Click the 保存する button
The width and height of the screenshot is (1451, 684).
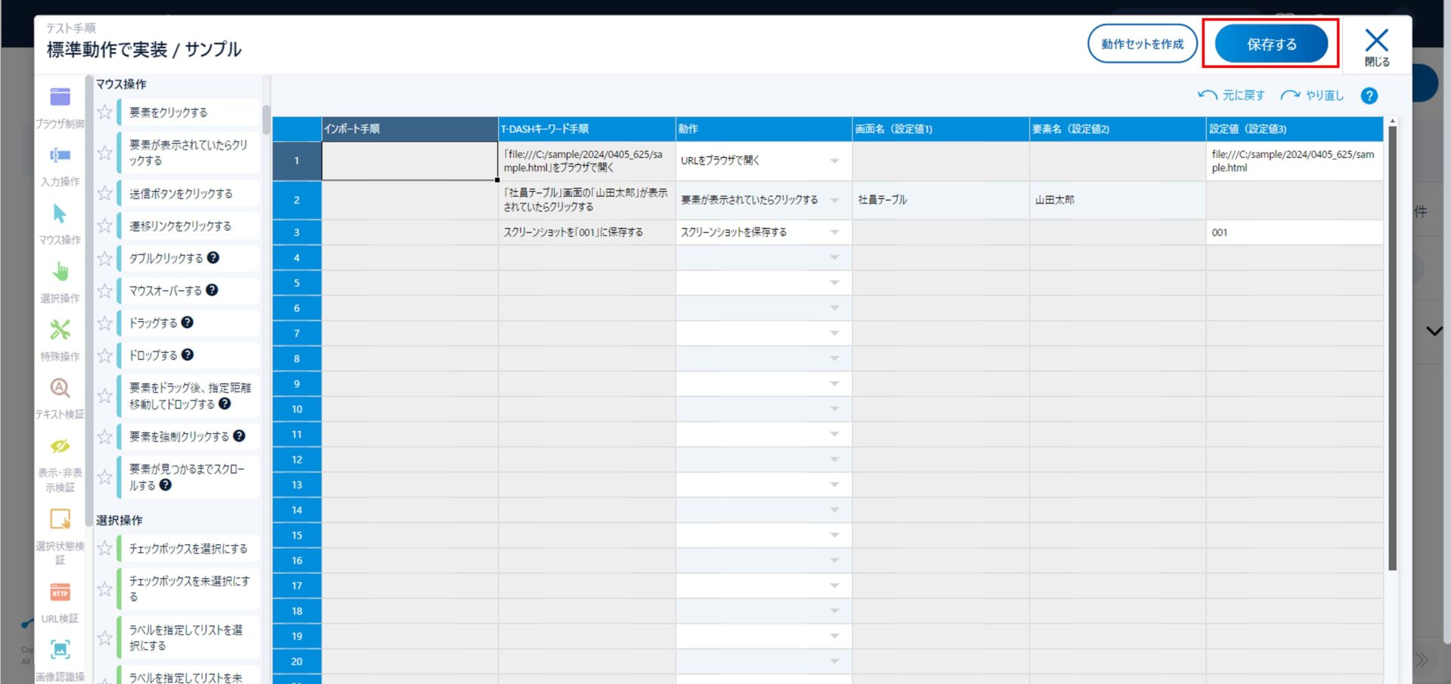coord(1271,45)
